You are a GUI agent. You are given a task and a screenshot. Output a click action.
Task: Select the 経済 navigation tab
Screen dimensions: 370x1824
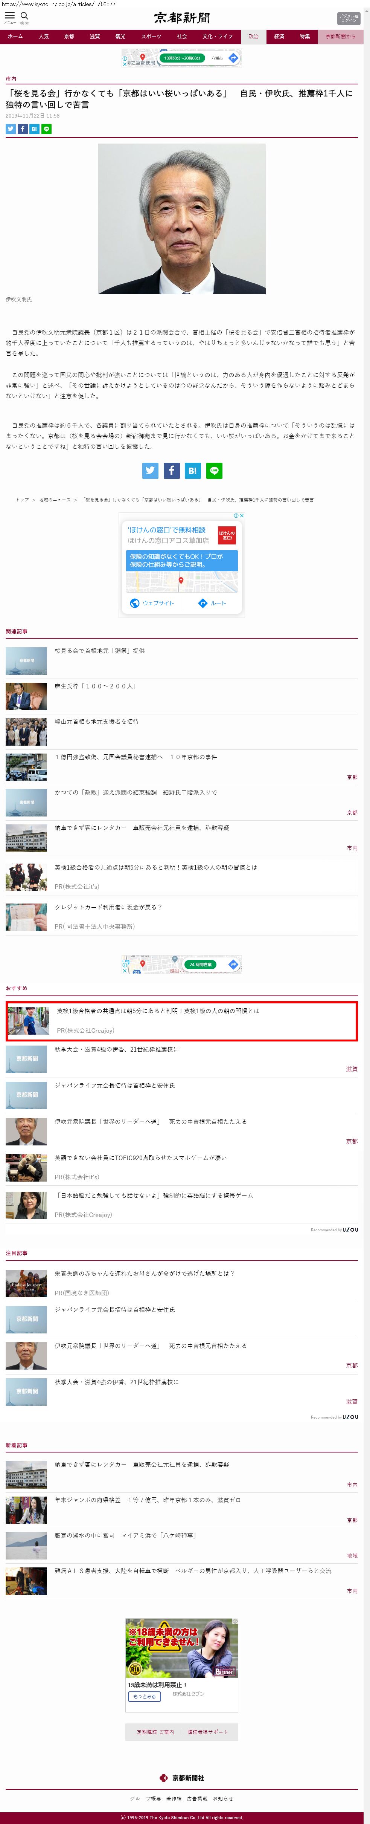(x=279, y=36)
